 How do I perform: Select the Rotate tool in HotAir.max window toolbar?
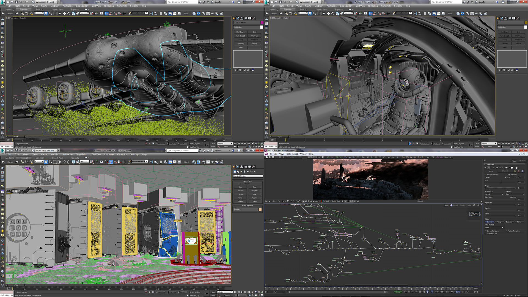click(69, 13)
